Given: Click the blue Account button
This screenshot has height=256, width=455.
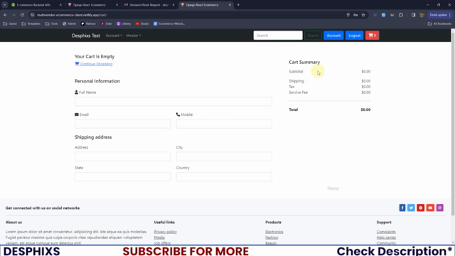Looking at the screenshot, I should pos(333,36).
